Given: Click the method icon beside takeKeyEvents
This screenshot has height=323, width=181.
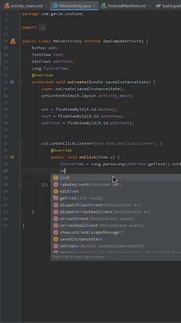Looking at the screenshot, I should coord(56,184).
